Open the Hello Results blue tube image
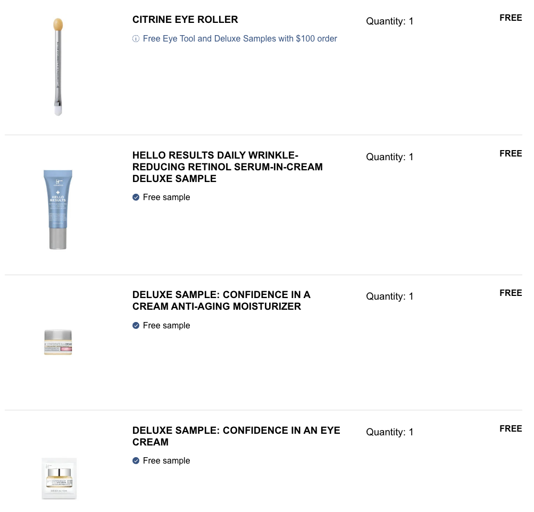The height and width of the screenshot is (512, 534). (58, 209)
